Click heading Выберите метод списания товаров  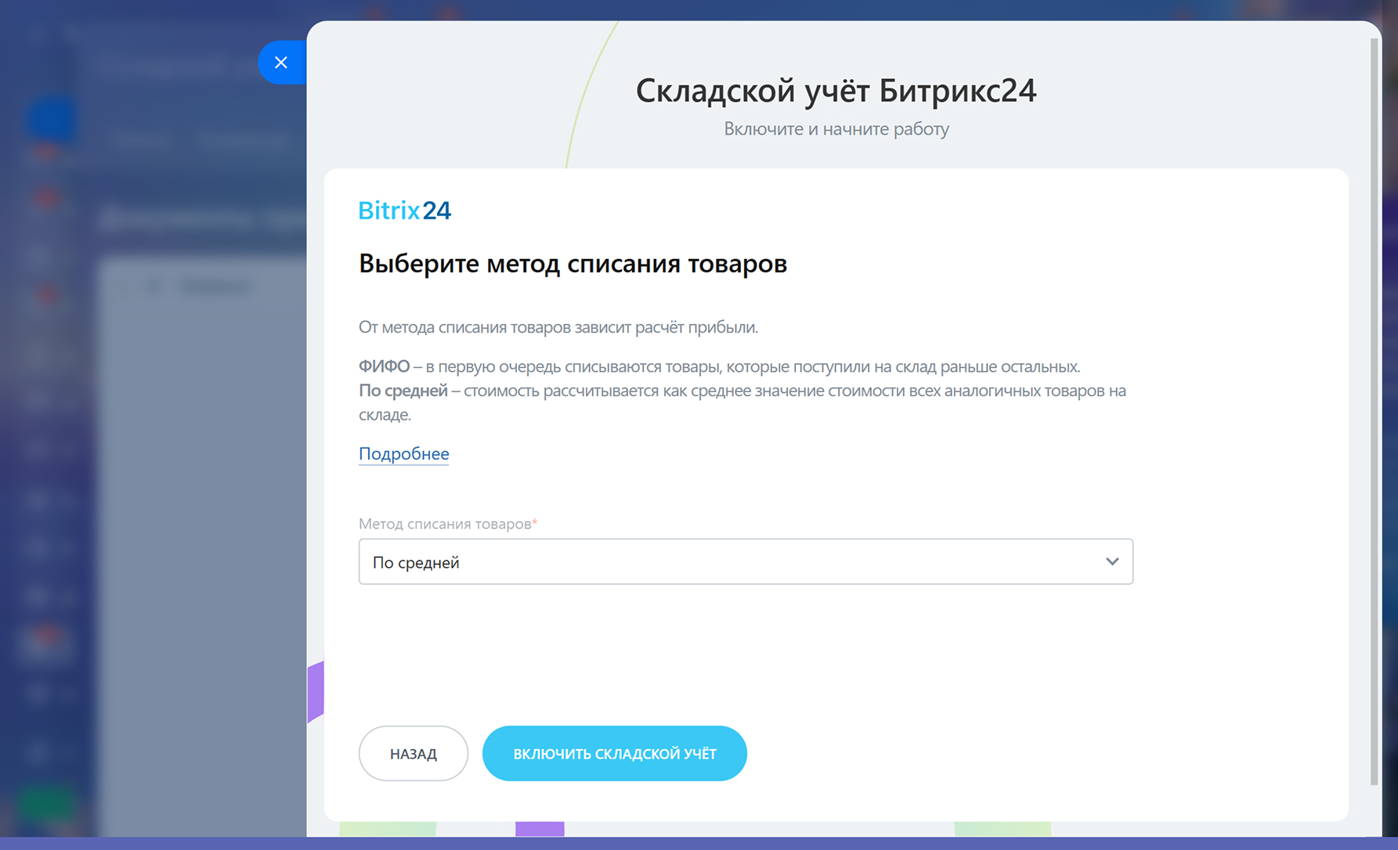click(x=573, y=264)
